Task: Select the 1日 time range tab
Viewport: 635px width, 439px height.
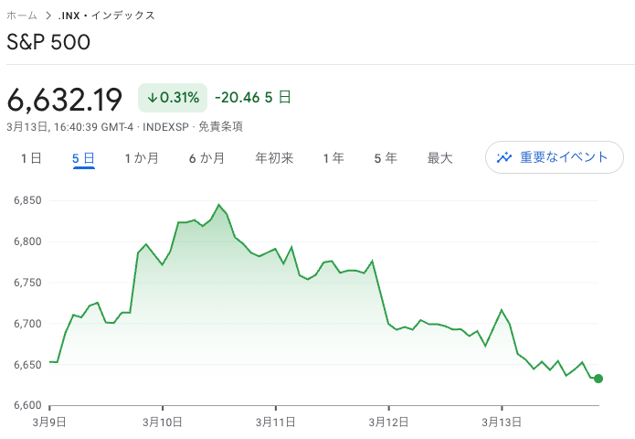Action: [x=31, y=158]
